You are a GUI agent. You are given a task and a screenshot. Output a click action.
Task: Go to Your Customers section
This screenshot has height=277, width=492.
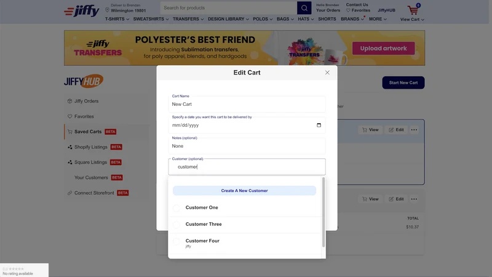(x=91, y=177)
